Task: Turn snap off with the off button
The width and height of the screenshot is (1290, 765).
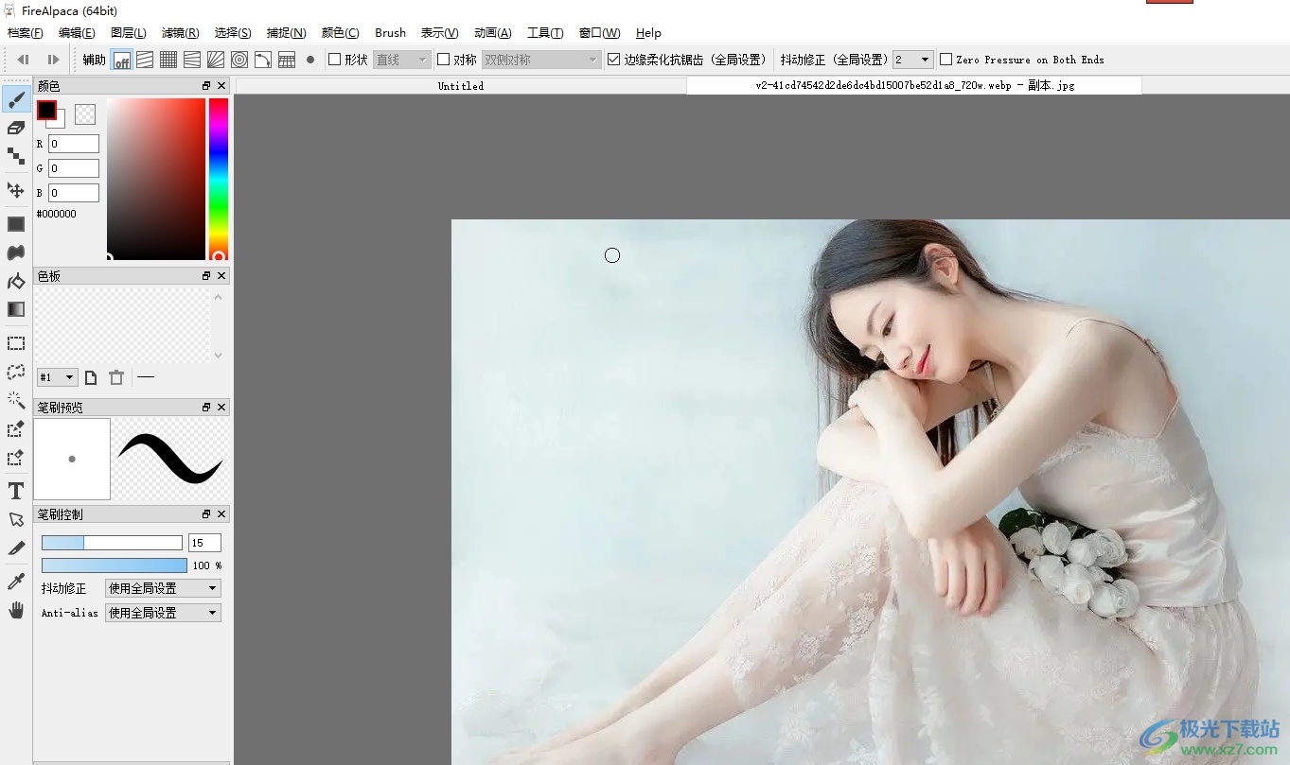Action: pos(122,60)
